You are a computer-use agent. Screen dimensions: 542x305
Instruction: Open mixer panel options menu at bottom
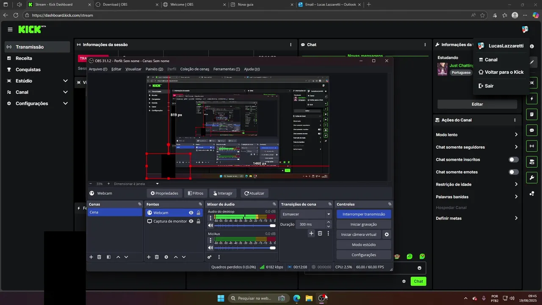(219, 257)
